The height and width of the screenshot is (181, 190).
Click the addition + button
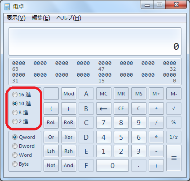point(156,165)
